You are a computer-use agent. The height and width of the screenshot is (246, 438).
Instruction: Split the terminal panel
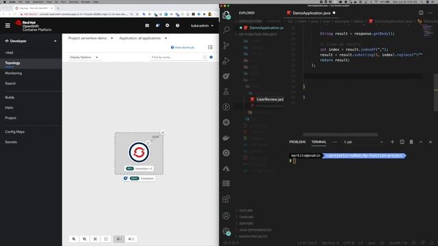click(402, 142)
